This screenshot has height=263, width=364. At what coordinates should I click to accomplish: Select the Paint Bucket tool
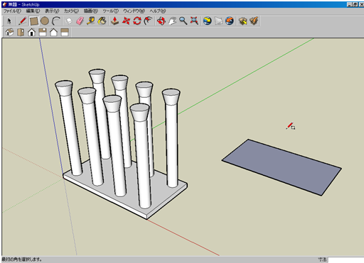[x=102, y=21]
